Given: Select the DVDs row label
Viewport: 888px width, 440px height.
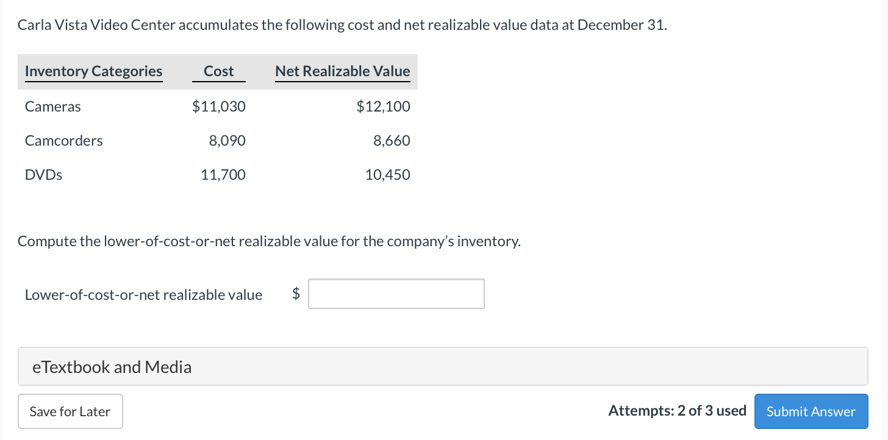Looking at the screenshot, I should coord(44,175).
